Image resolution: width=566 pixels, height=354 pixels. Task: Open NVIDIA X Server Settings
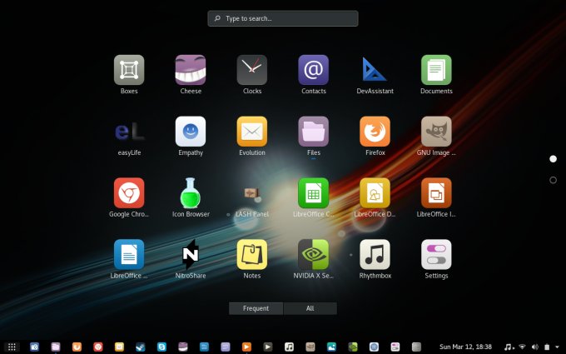(313, 254)
